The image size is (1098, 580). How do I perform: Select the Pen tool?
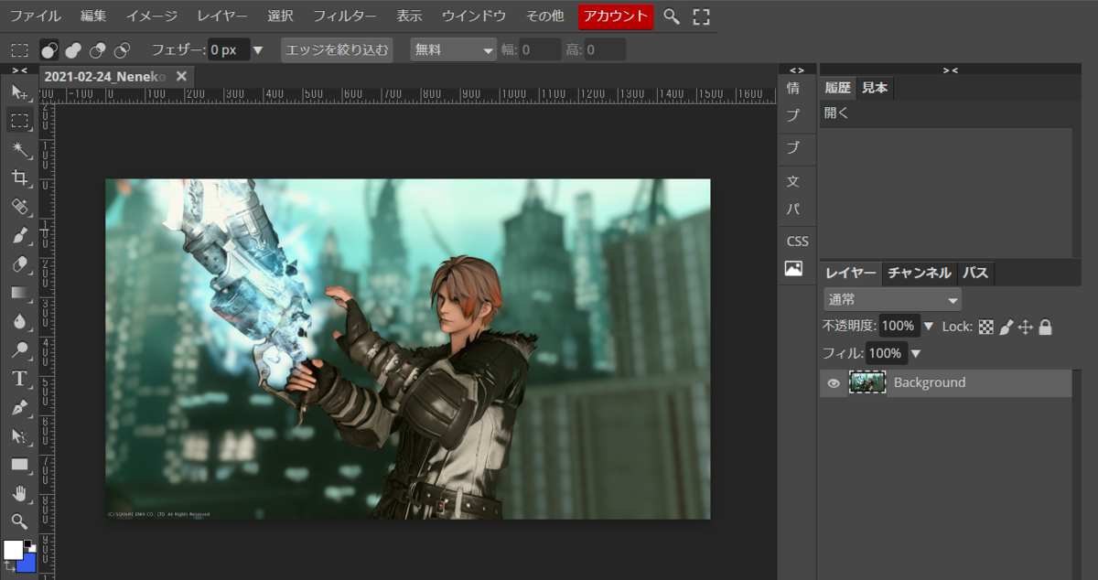tap(19, 407)
